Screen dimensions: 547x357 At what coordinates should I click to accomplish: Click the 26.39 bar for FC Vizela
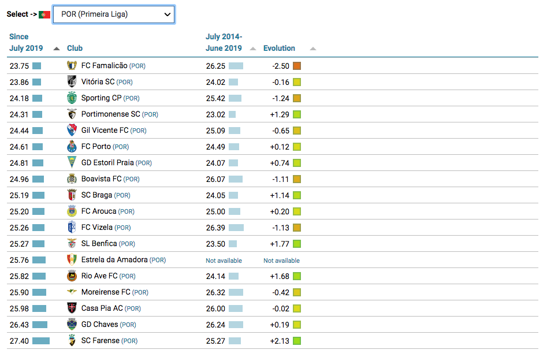pyautogui.click(x=236, y=228)
